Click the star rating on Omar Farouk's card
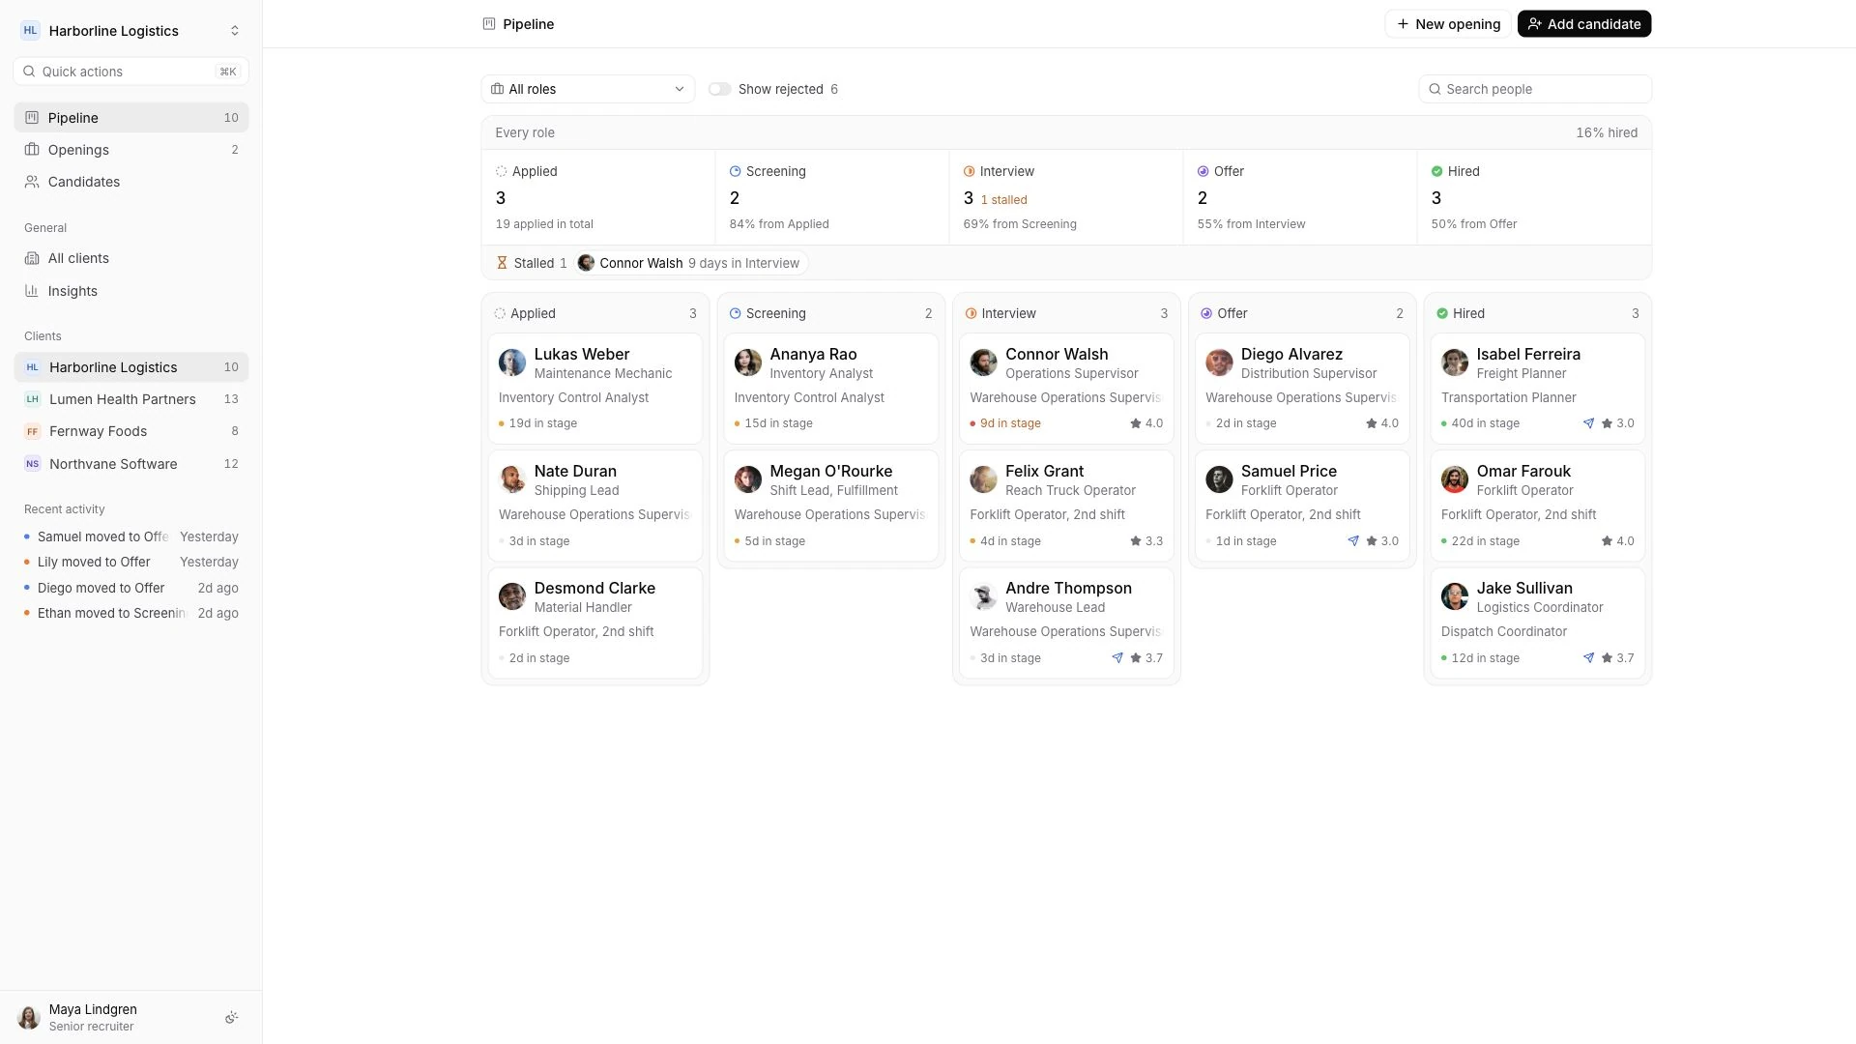1856x1044 pixels. 1617,541
